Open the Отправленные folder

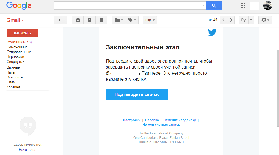tap(19, 52)
